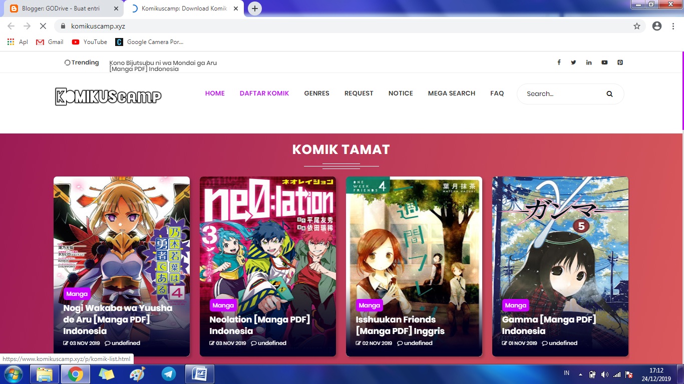
Task: Close the Blogger browser tab
Action: point(116,8)
